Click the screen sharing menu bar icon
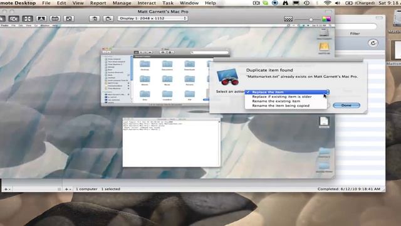The height and width of the screenshot is (226, 401). coord(256,3)
